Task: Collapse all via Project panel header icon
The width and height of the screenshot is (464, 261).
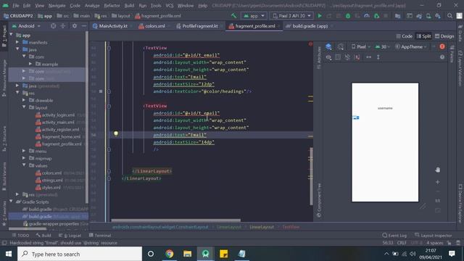Action: [x=63, y=26]
